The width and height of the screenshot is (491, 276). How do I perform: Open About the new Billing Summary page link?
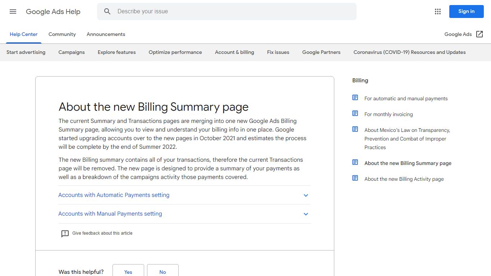click(x=408, y=163)
